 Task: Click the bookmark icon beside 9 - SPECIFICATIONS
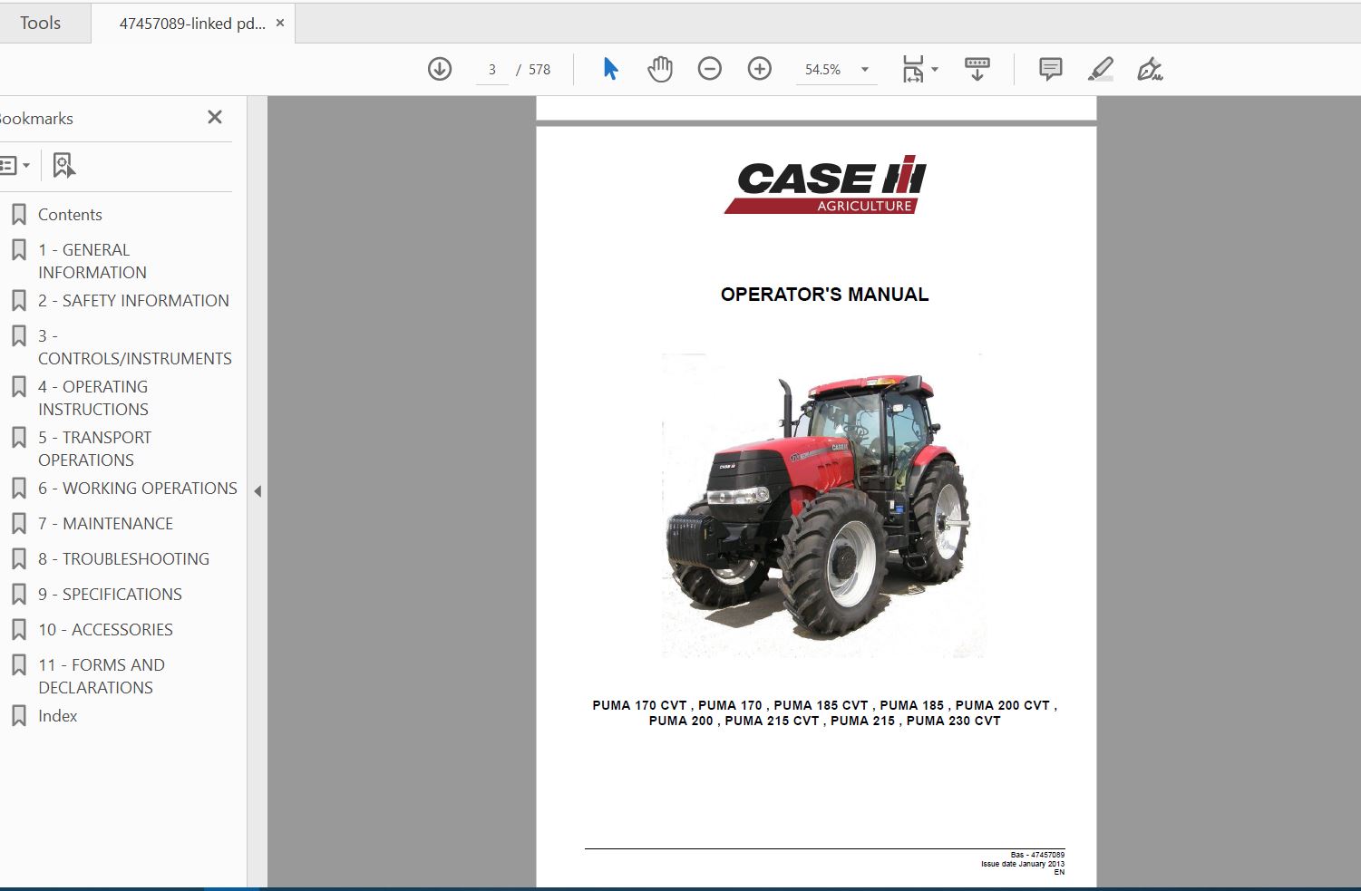pos(18,594)
